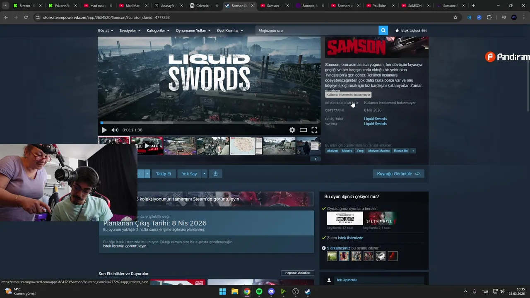The image size is (530, 298).
Task: Open video settings gear icon
Action: (292, 130)
